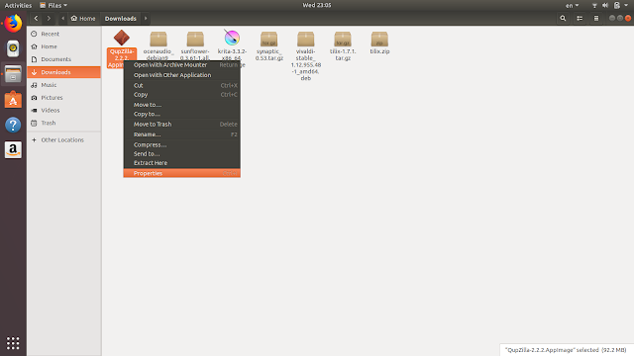The width and height of the screenshot is (634, 356).
Task: Click Home in the path bar
Action: [83, 18]
